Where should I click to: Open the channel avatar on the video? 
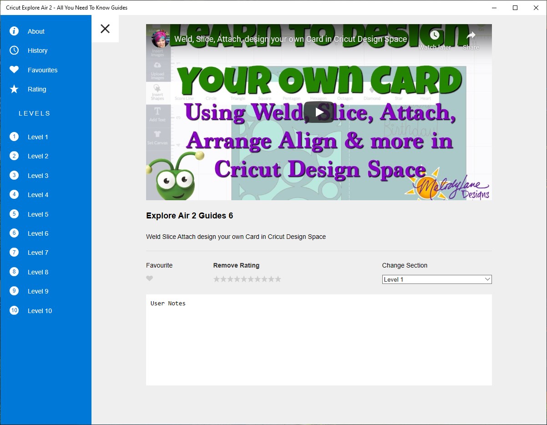click(161, 39)
